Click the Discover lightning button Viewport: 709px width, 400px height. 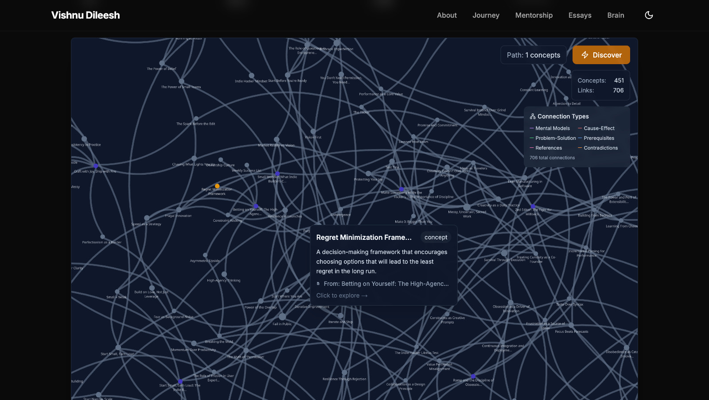601,55
